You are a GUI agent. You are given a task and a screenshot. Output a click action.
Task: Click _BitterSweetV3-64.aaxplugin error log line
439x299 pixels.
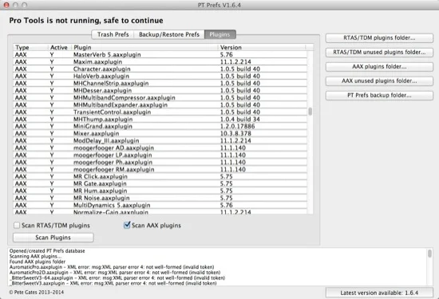click(x=117, y=277)
